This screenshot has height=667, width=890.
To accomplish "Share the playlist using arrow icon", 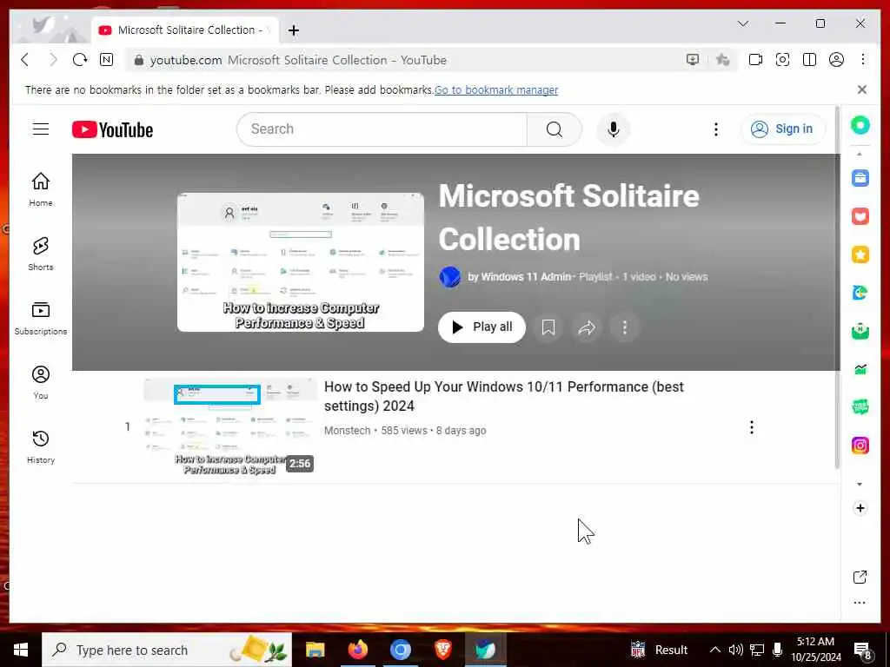I will (587, 327).
